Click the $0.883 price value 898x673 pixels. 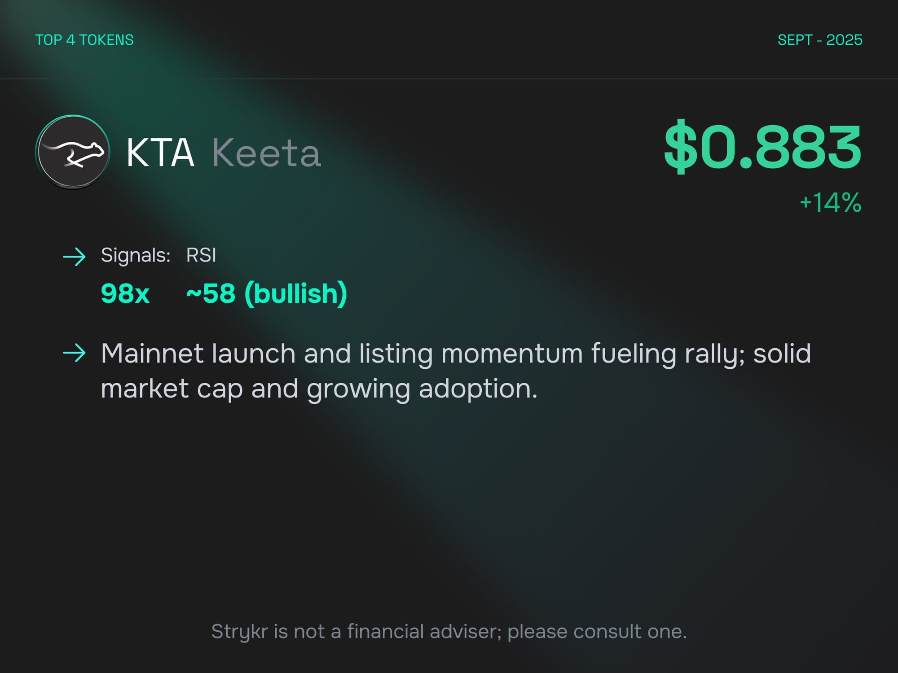pos(762,147)
